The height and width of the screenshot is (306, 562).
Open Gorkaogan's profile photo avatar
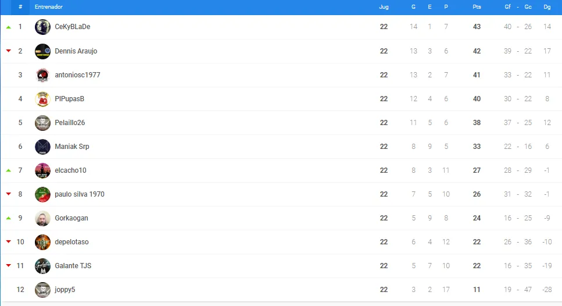(42, 218)
